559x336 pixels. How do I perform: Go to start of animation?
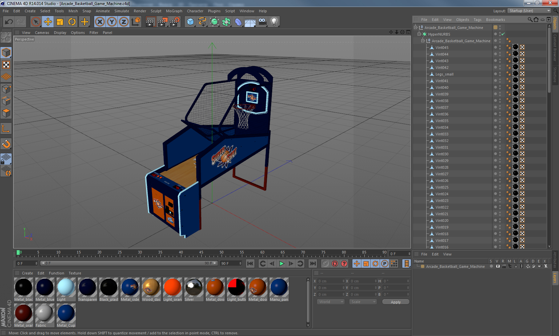pos(250,263)
